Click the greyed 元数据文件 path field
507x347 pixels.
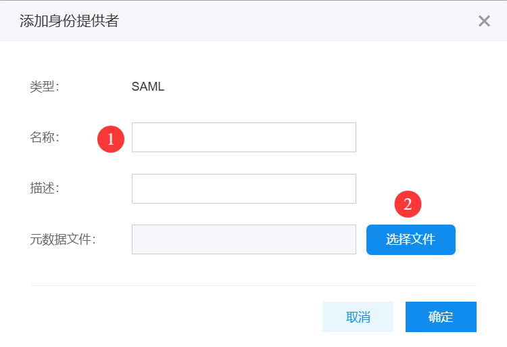[x=243, y=239]
